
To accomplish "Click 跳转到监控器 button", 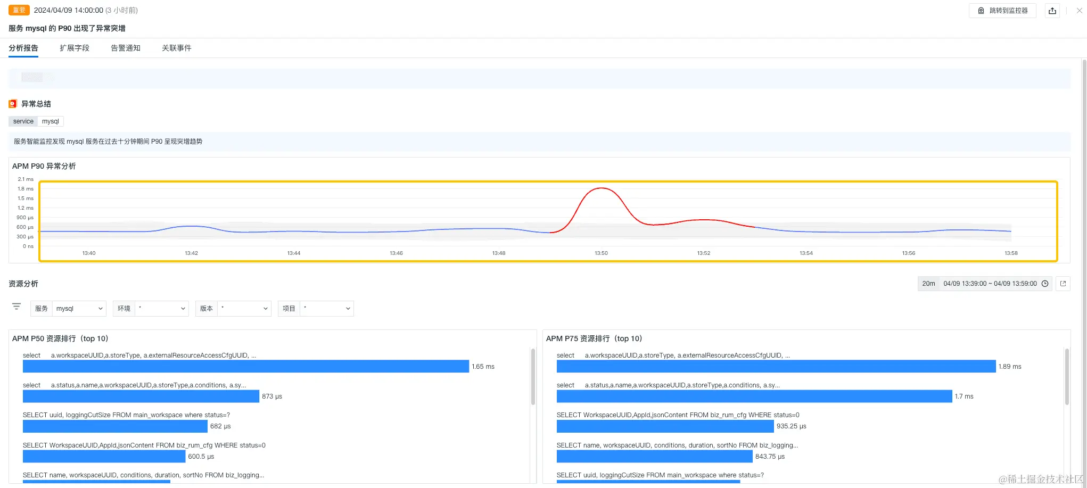I will 1002,11.
